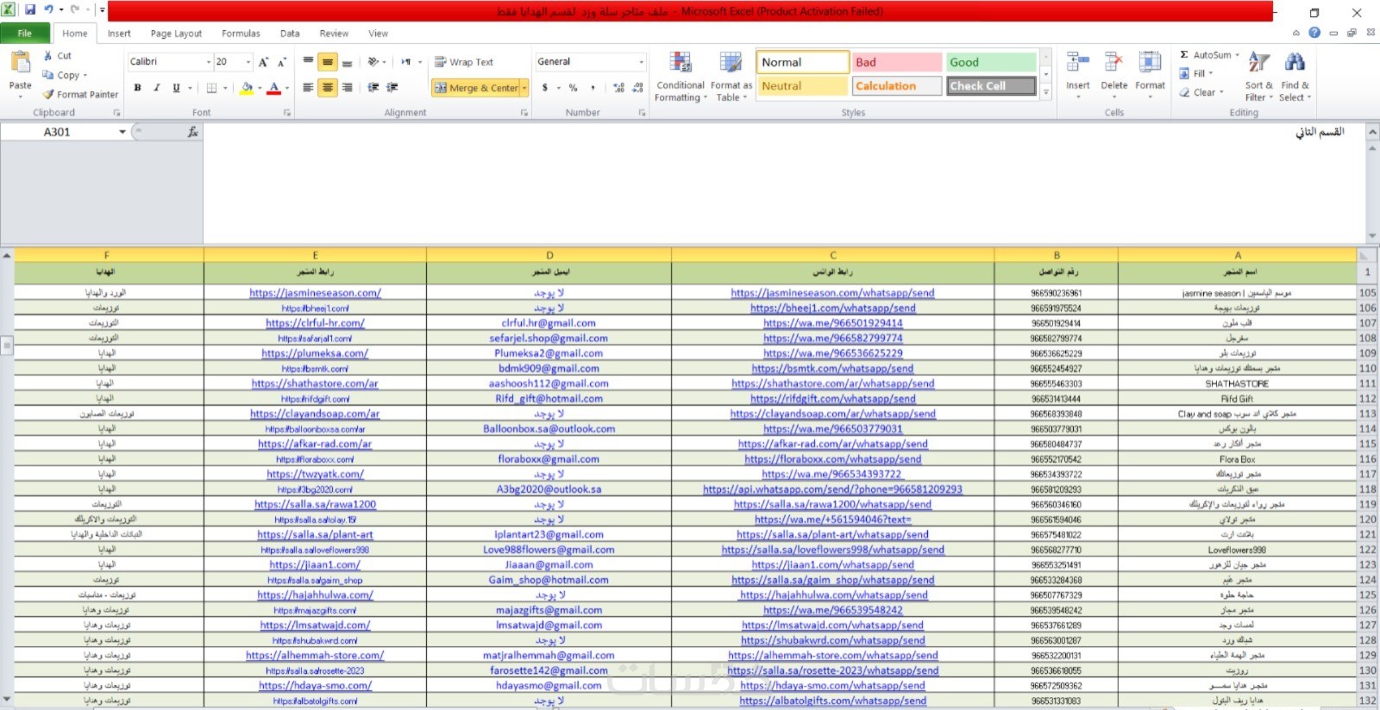This screenshot has width=1380, height=710.
Task: Undo the last action
Action: tap(48, 10)
